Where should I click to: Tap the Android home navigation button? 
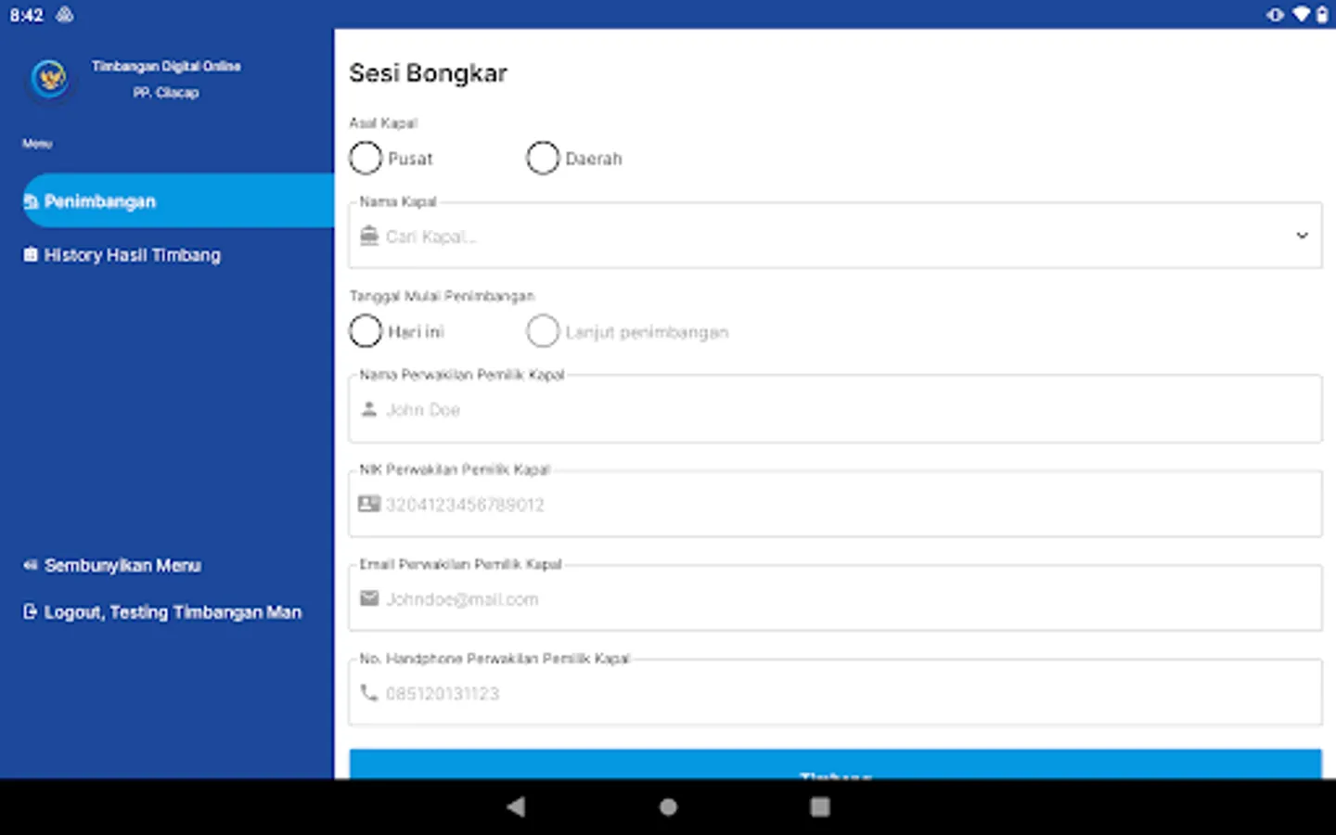tap(668, 807)
